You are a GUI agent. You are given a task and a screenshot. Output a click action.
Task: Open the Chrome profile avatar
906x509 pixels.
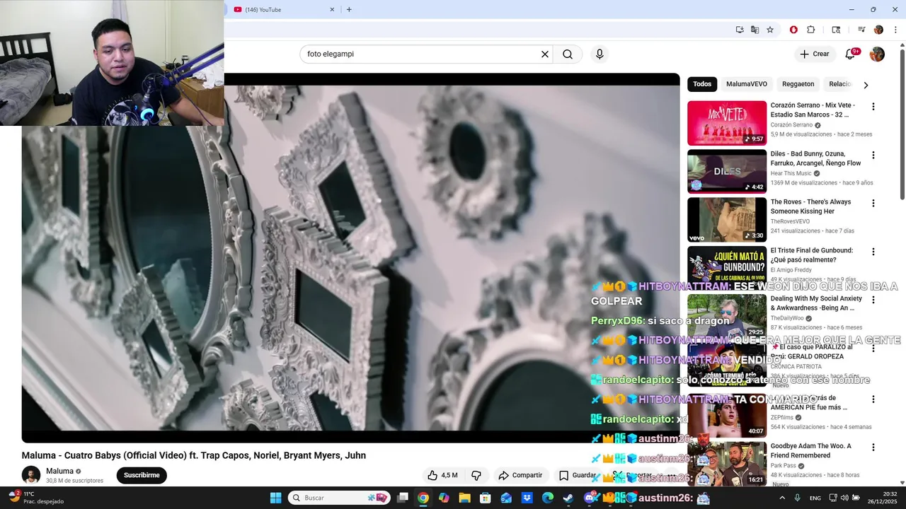click(x=878, y=30)
